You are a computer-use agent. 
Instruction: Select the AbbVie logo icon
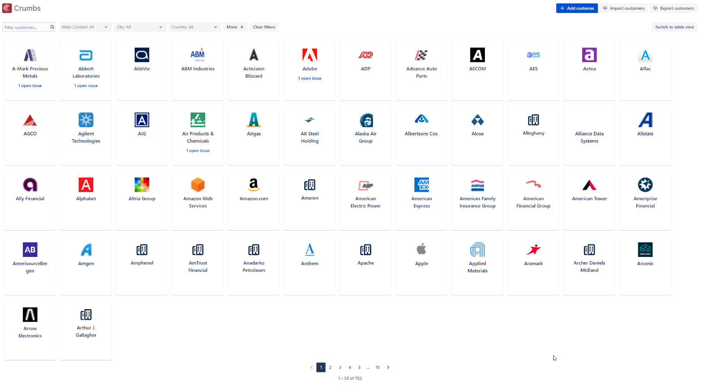pyautogui.click(x=142, y=55)
